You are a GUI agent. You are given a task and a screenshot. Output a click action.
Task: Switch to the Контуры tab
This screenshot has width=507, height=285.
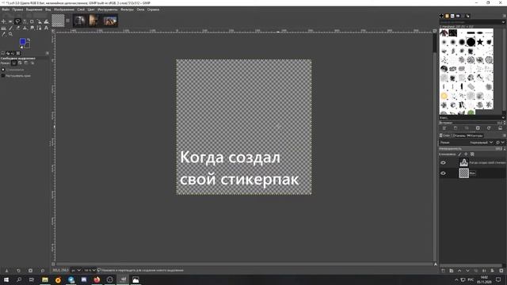[475, 135]
